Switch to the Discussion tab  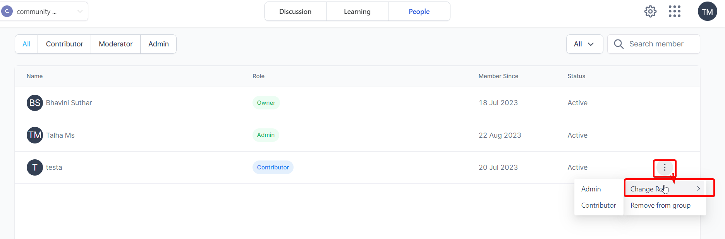(295, 12)
